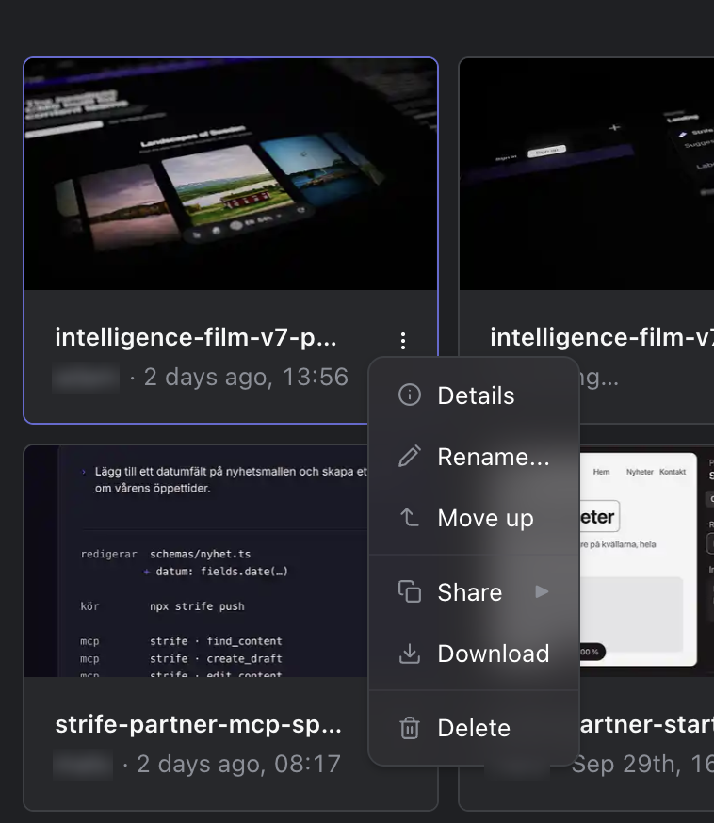Open the second intelligence-film-v7 dark thumbnail

pyautogui.click(x=587, y=174)
